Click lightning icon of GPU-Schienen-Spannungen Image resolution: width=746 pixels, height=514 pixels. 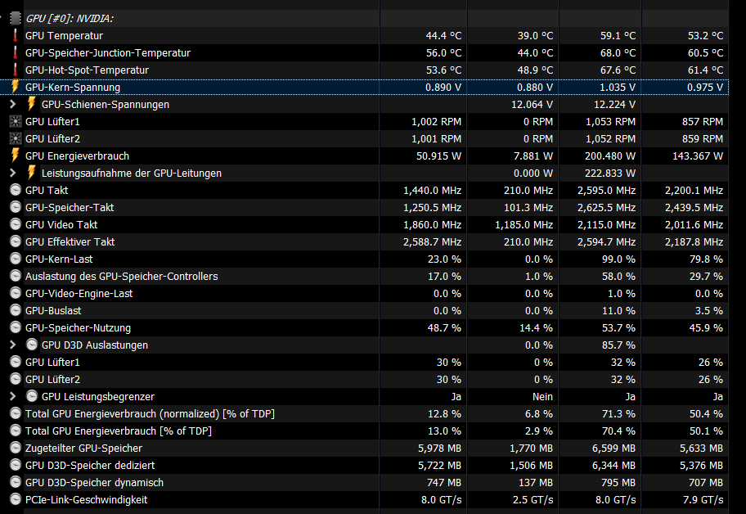click(x=31, y=104)
